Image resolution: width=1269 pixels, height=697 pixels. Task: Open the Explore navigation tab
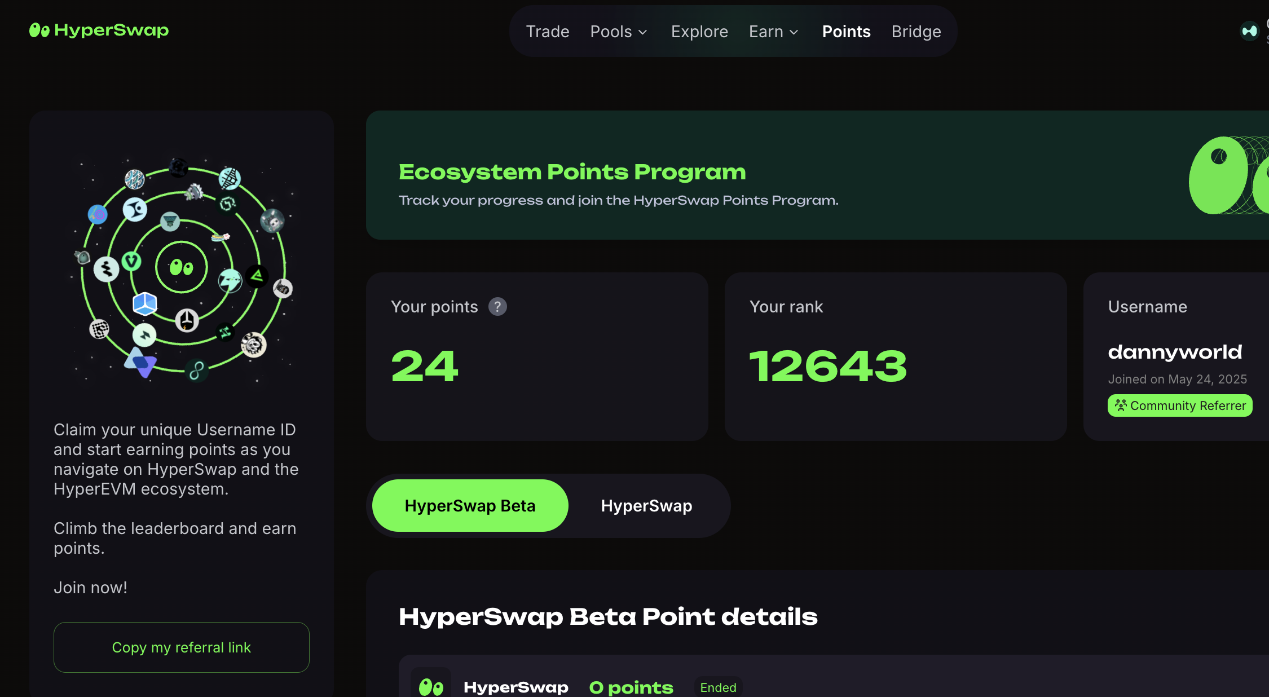(699, 32)
